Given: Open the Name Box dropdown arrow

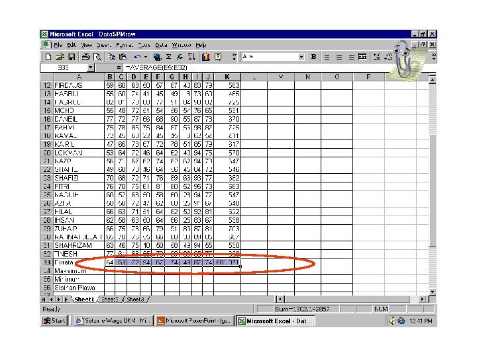Looking at the screenshot, I should [90, 67].
